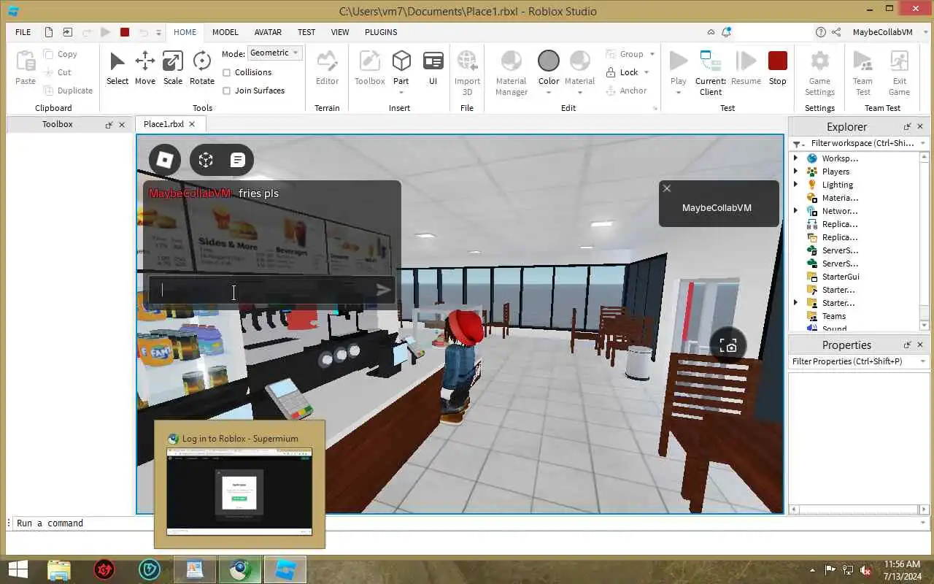Click the new file icon in quick access bar
The height and width of the screenshot is (584, 934).
coord(49,32)
